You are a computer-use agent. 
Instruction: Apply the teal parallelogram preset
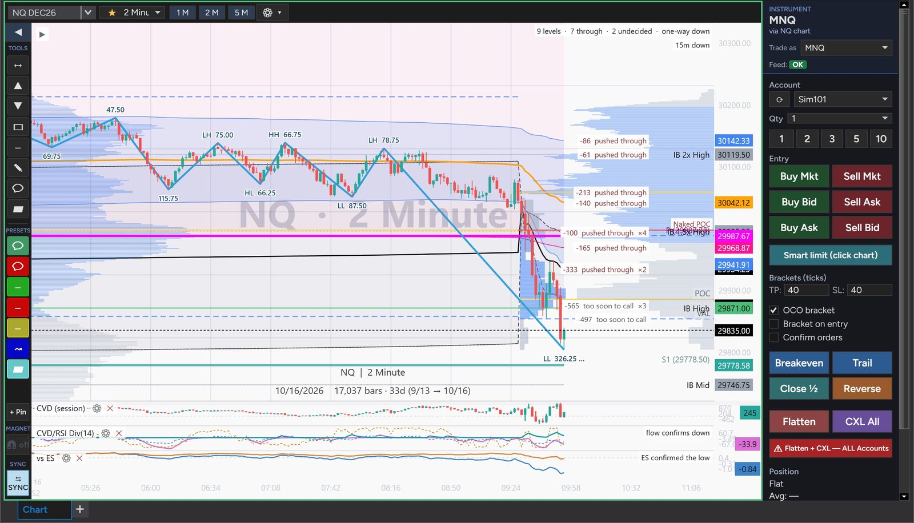(18, 369)
